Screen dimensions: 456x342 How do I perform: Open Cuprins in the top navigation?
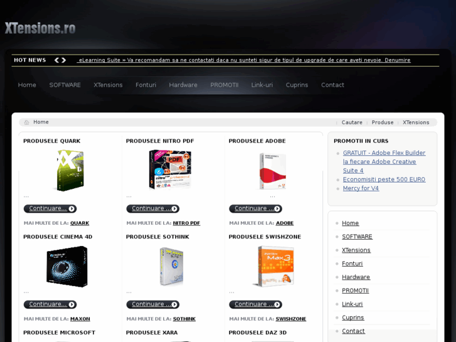coord(297,85)
